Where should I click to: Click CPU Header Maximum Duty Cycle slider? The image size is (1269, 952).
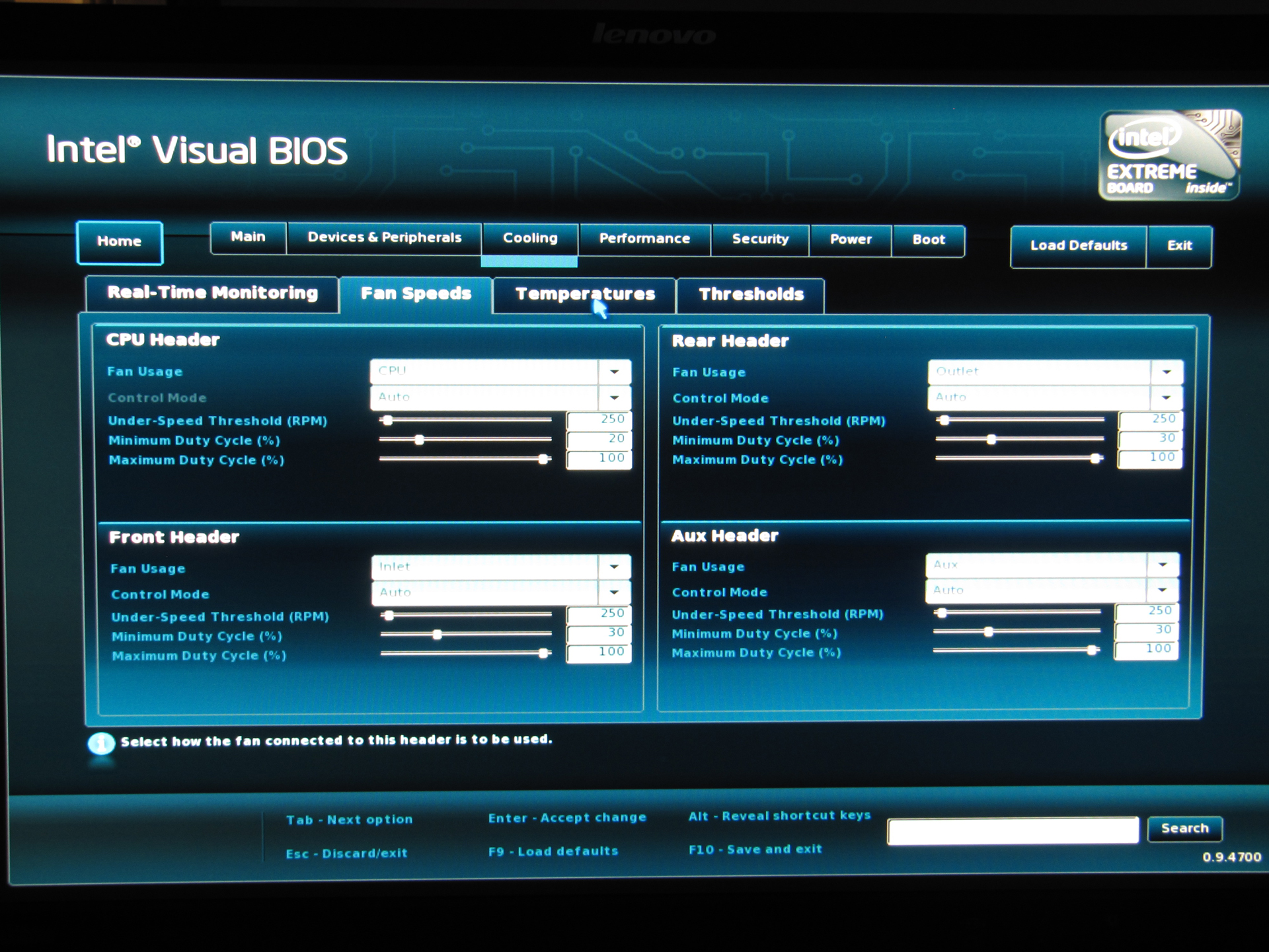[x=465, y=459]
